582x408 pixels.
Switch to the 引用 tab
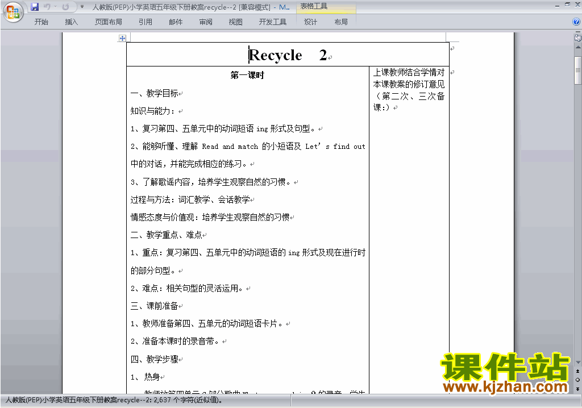pos(145,22)
